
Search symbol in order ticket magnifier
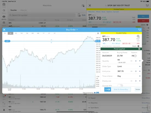pos(138,36)
